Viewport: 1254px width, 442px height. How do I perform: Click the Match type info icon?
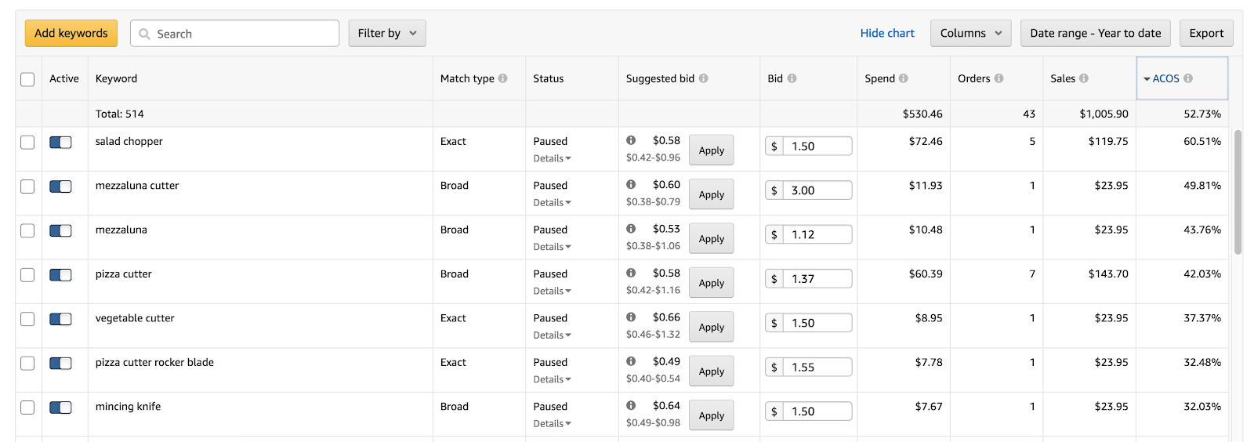(502, 78)
